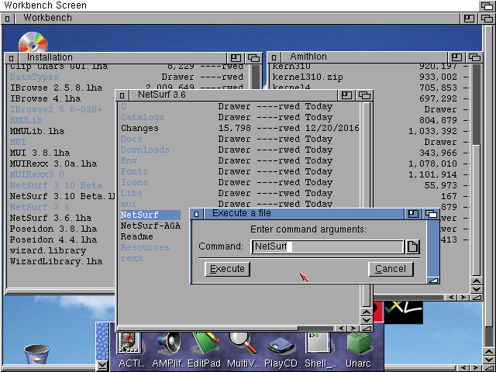Screen dimensions: 496x372
Task: Select MMULib.lha in Installation window
Action: coord(37,131)
